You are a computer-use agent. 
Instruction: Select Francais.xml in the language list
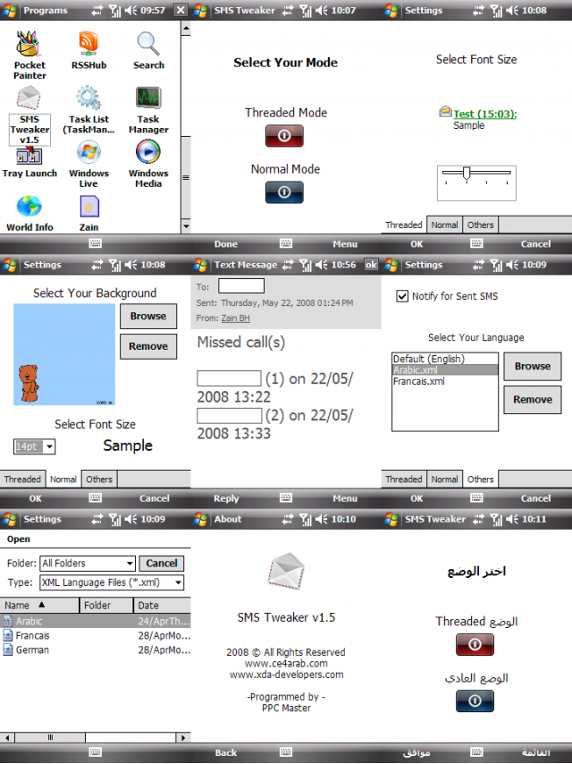click(445, 381)
